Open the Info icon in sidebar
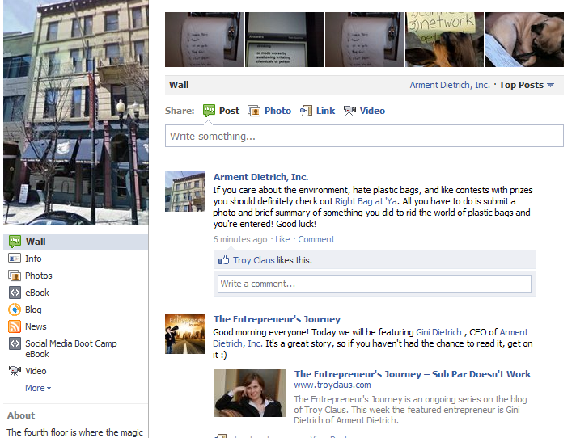The height and width of the screenshot is (438, 576). click(x=15, y=259)
